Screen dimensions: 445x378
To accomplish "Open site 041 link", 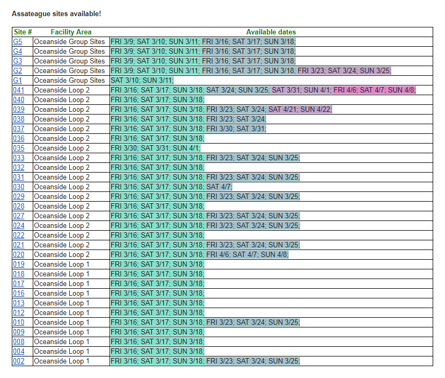I will [18, 90].
